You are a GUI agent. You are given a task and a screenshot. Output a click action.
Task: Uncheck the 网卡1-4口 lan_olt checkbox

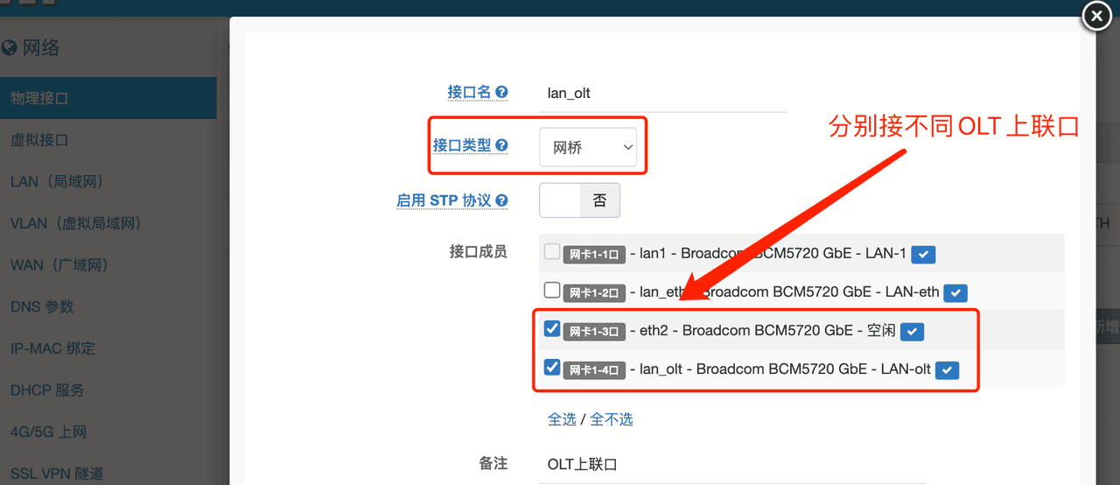[552, 368]
